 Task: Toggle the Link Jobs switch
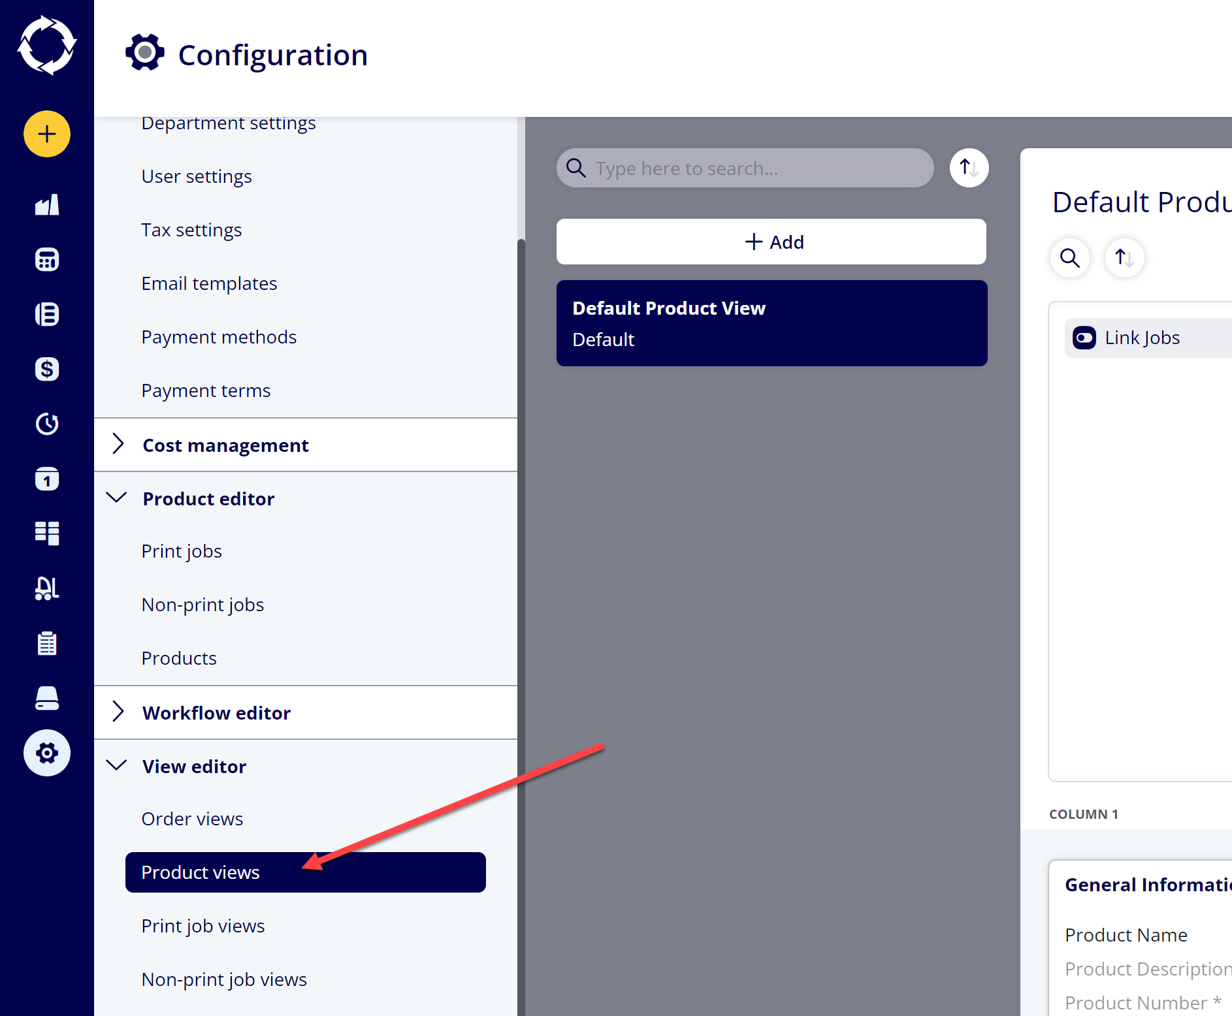1084,338
